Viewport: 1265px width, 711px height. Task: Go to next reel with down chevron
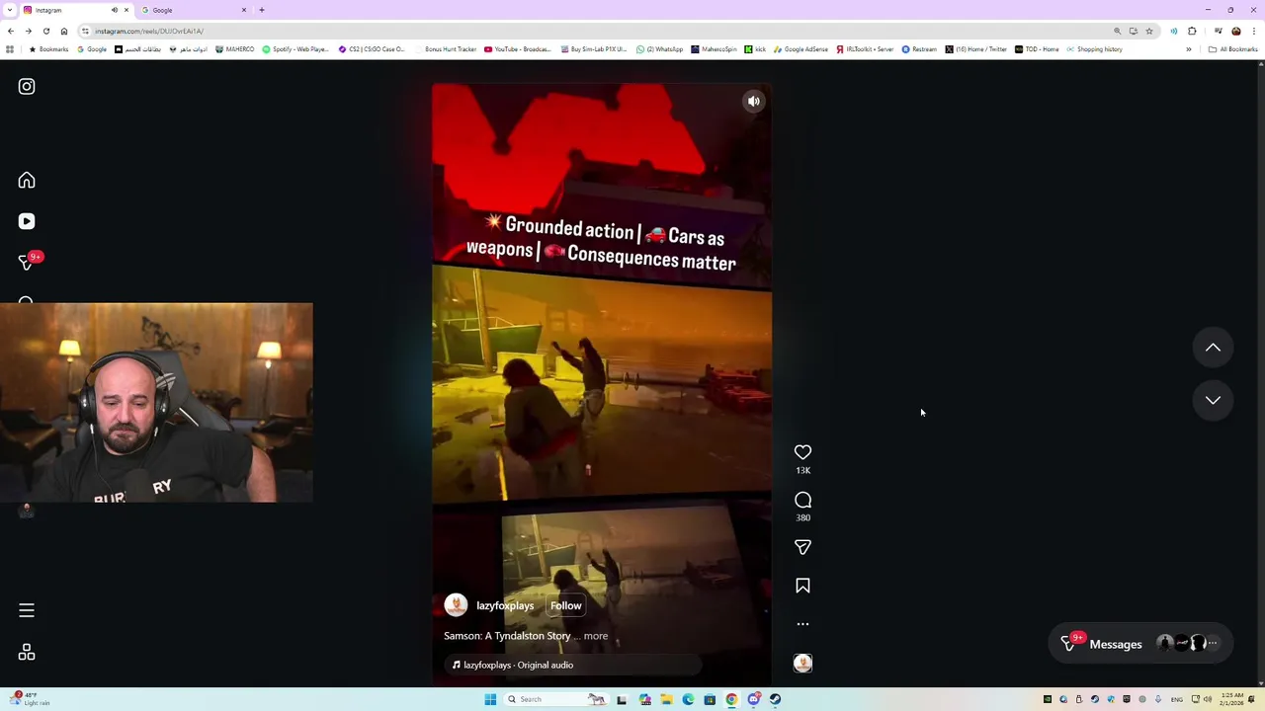click(1213, 400)
